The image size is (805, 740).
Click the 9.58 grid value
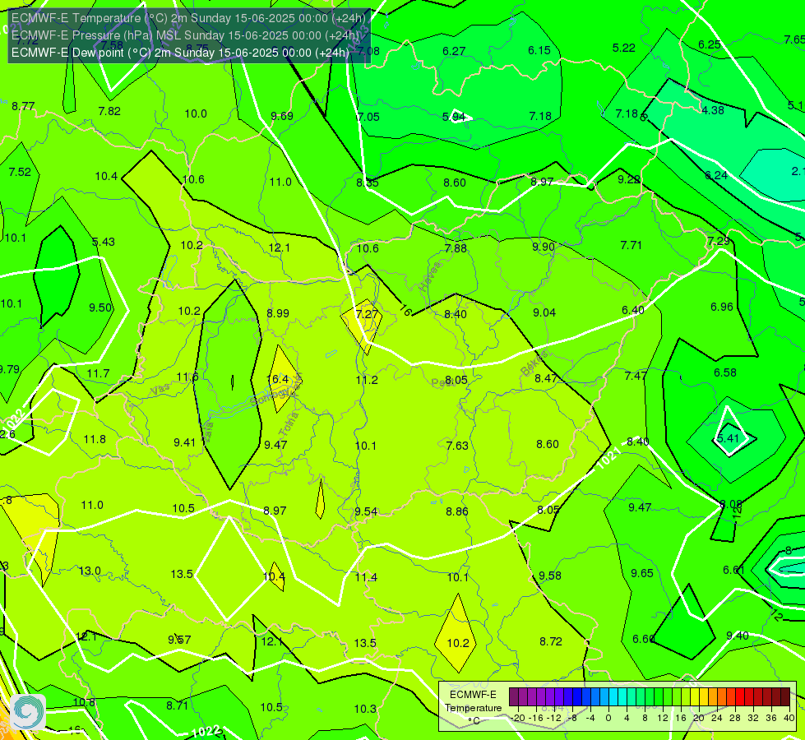click(x=550, y=576)
